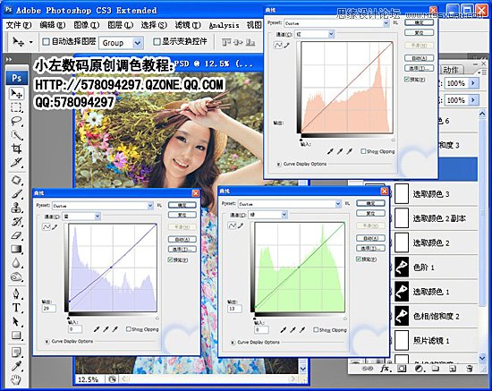Select the Type tool
Image resolution: width=492 pixels, height=391 pixels.
click(x=16, y=308)
